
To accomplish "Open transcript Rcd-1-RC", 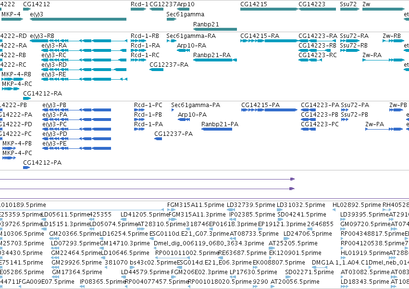I will [x=138, y=60].
